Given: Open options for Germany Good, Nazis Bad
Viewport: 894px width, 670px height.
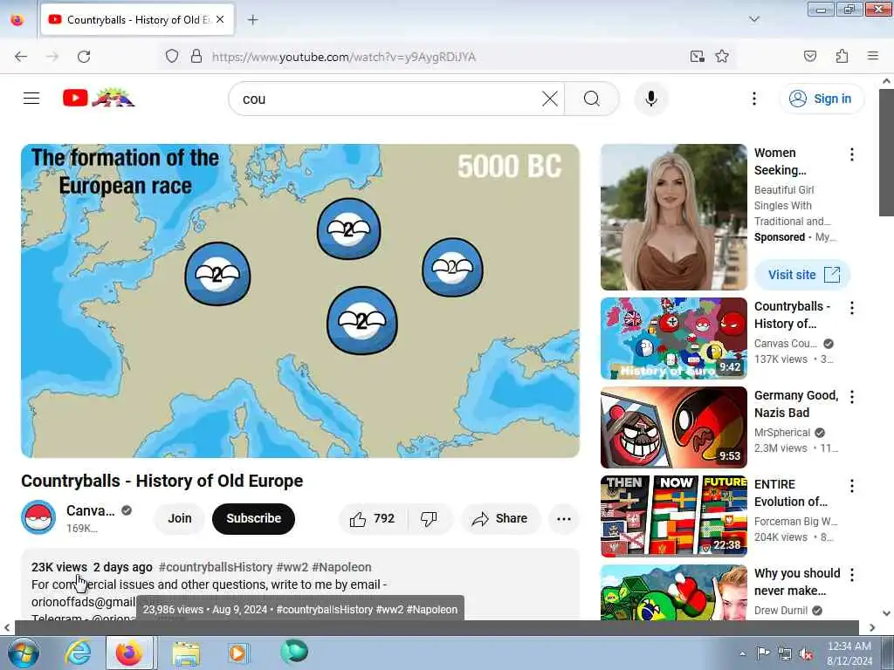Looking at the screenshot, I should 852,397.
